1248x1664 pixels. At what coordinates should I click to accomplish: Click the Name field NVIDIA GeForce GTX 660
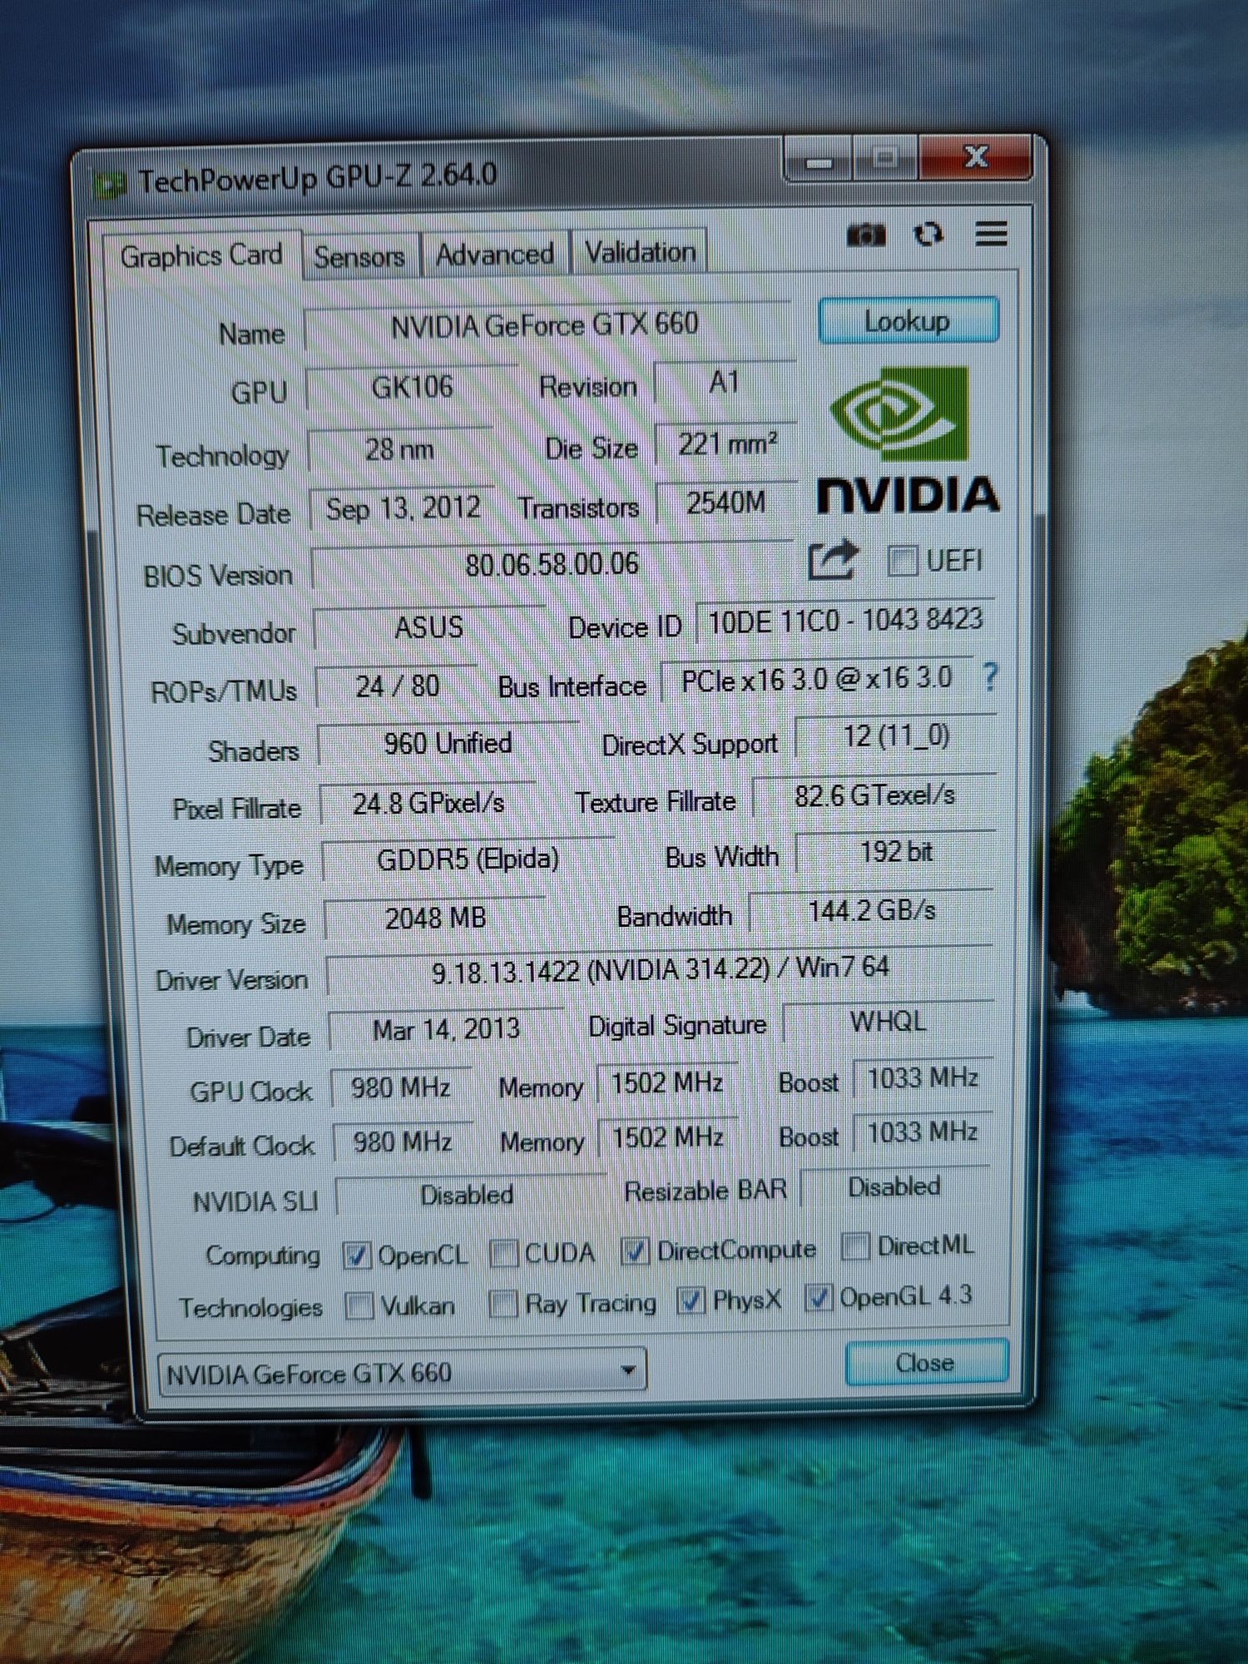pyautogui.click(x=546, y=325)
